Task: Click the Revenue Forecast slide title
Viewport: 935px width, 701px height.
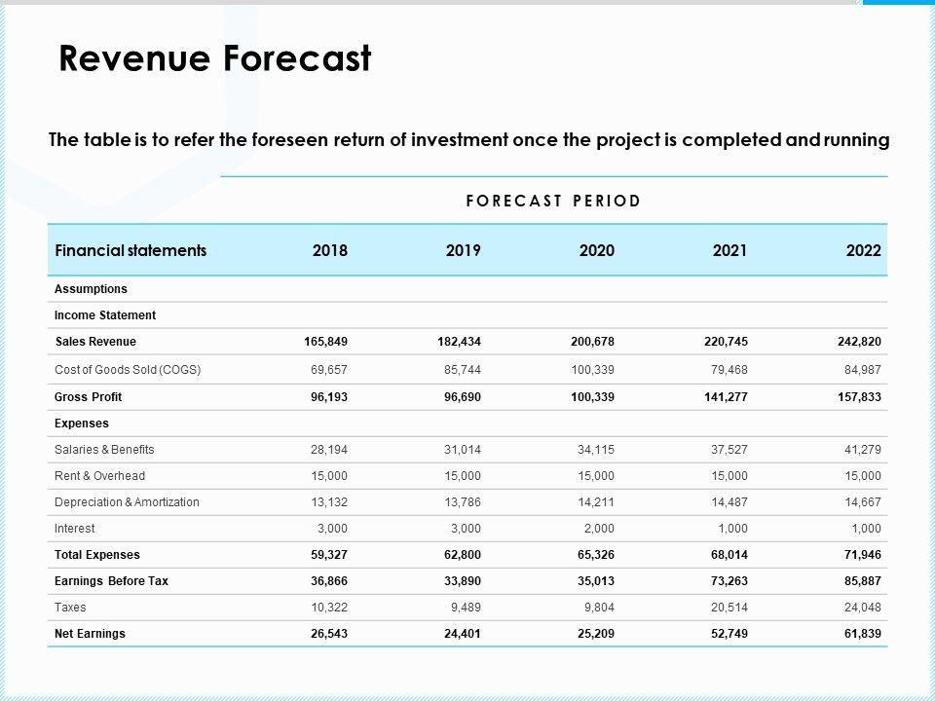Action: click(x=214, y=59)
